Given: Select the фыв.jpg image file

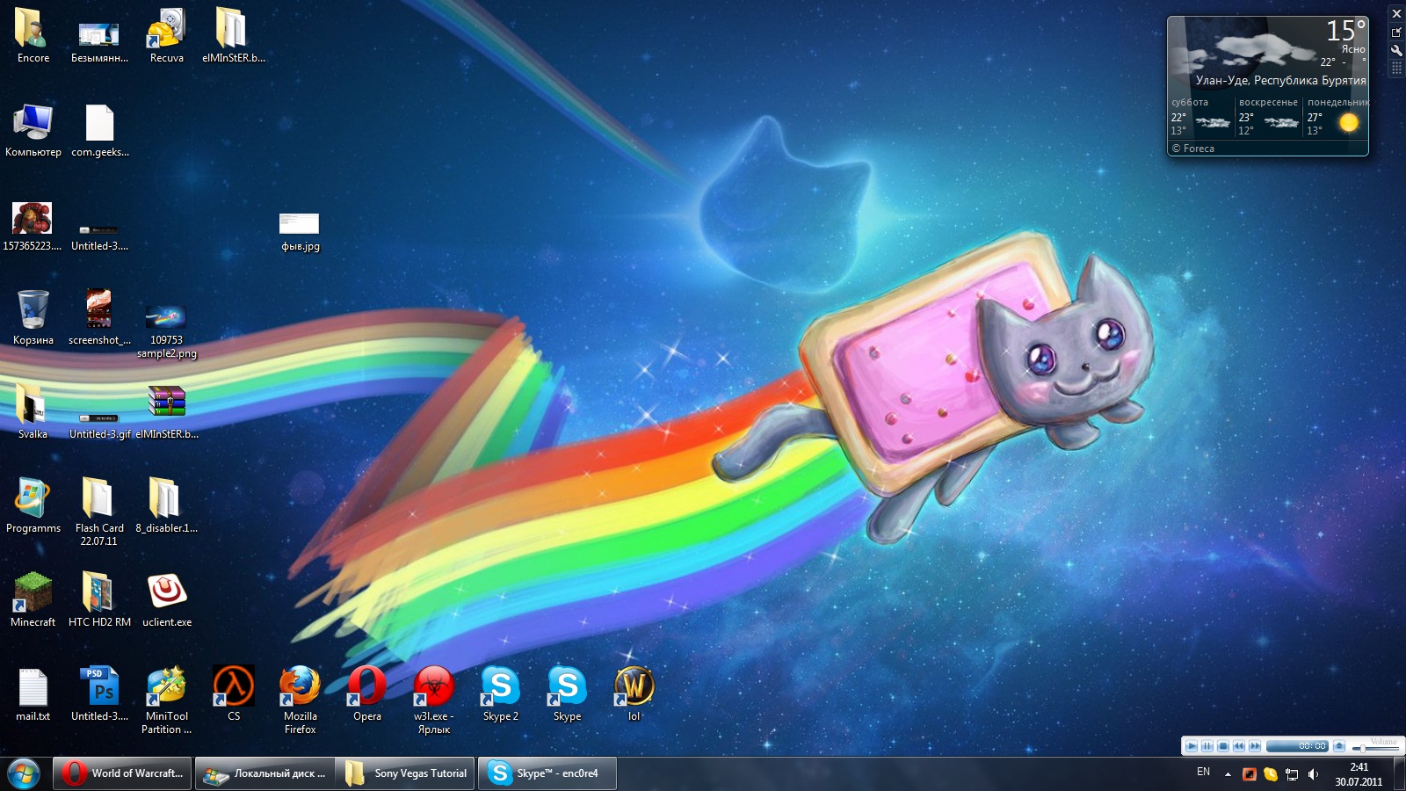Looking at the screenshot, I should [300, 231].
